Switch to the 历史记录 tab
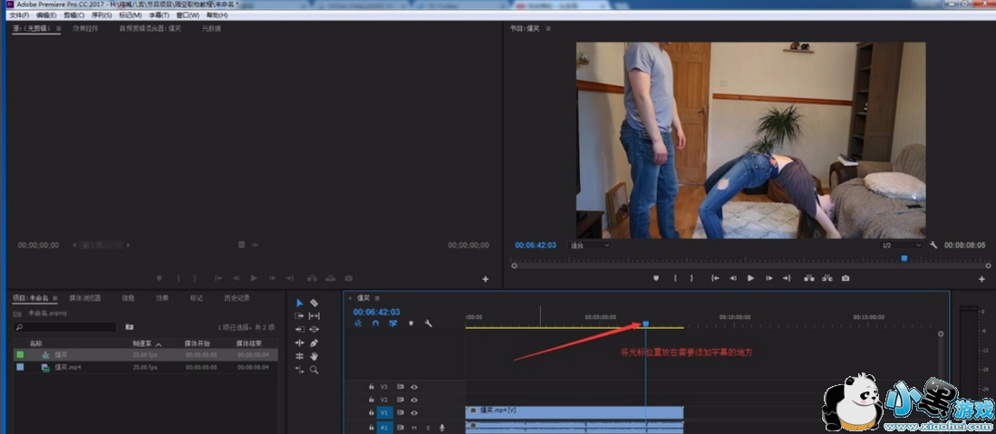The height and width of the screenshot is (434, 996). coord(237,297)
